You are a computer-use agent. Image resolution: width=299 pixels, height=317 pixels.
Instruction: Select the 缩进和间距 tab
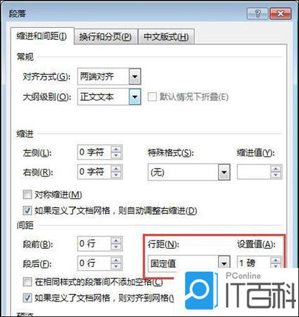click(x=42, y=36)
